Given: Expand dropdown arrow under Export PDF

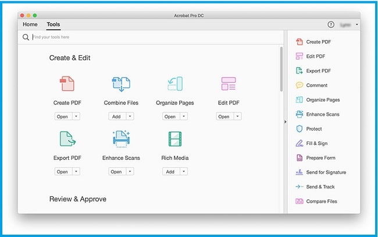Looking at the screenshot, I should [76, 172].
